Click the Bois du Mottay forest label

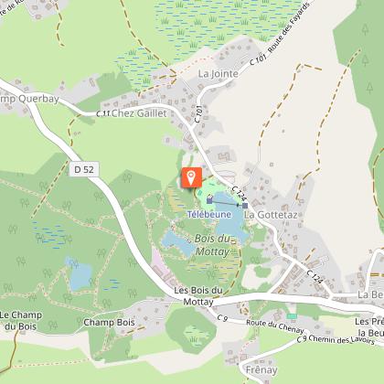212,245
